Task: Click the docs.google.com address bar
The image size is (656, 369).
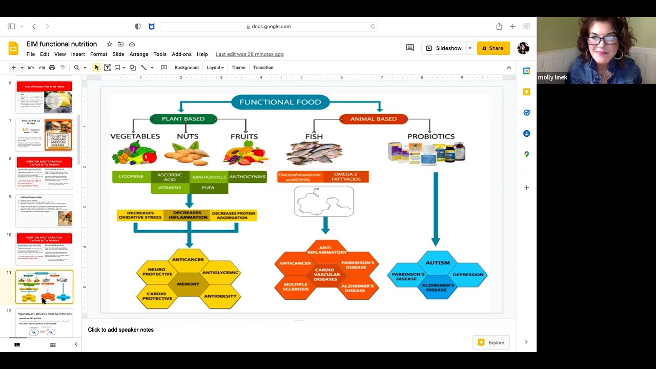Action: pos(269,27)
